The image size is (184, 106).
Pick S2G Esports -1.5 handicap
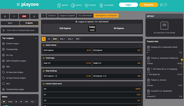(x=67, y=76)
